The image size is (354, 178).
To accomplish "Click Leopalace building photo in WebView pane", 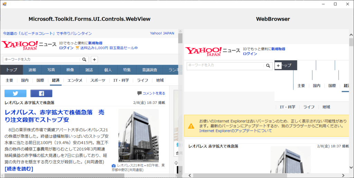I will point(138,135).
